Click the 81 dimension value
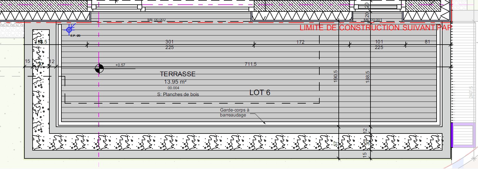478x169 pixels. [x=427, y=42]
